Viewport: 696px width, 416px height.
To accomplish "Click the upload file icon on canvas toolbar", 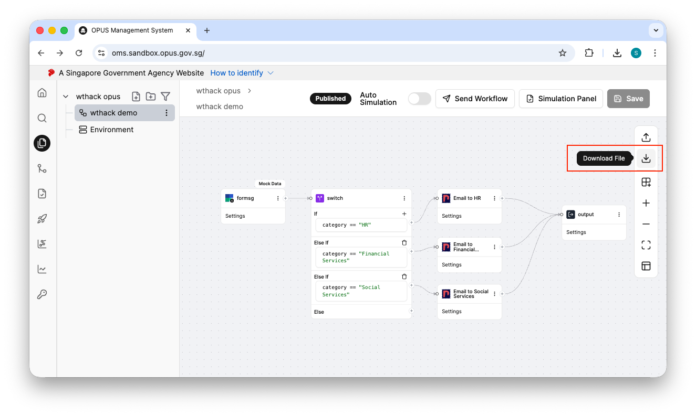I will (x=646, y=137).
